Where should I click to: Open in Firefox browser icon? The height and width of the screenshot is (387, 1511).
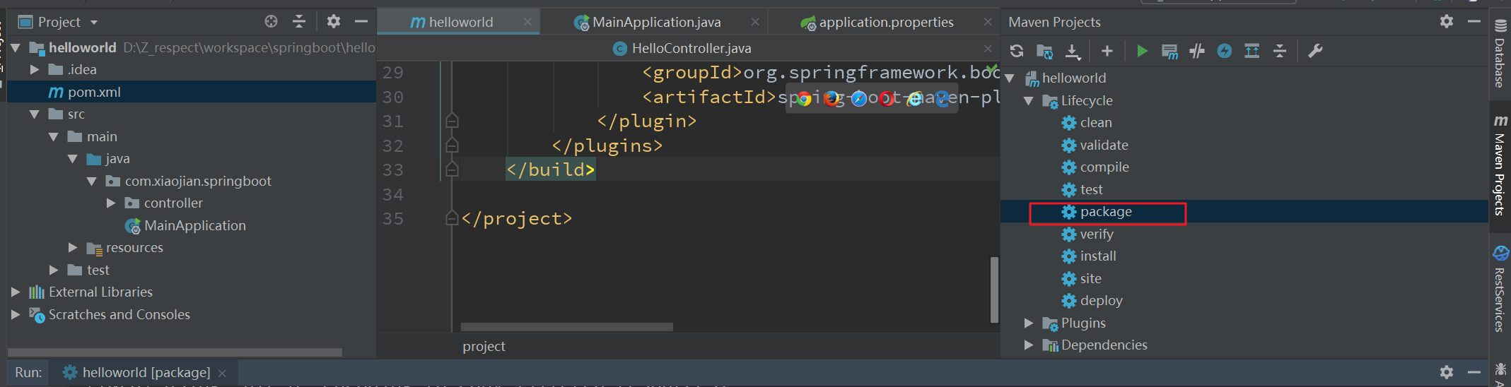832,99
